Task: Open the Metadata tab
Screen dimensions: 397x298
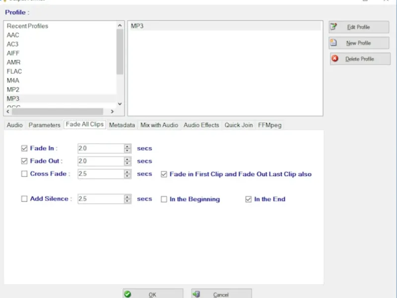Action: [x=122, y=125]
